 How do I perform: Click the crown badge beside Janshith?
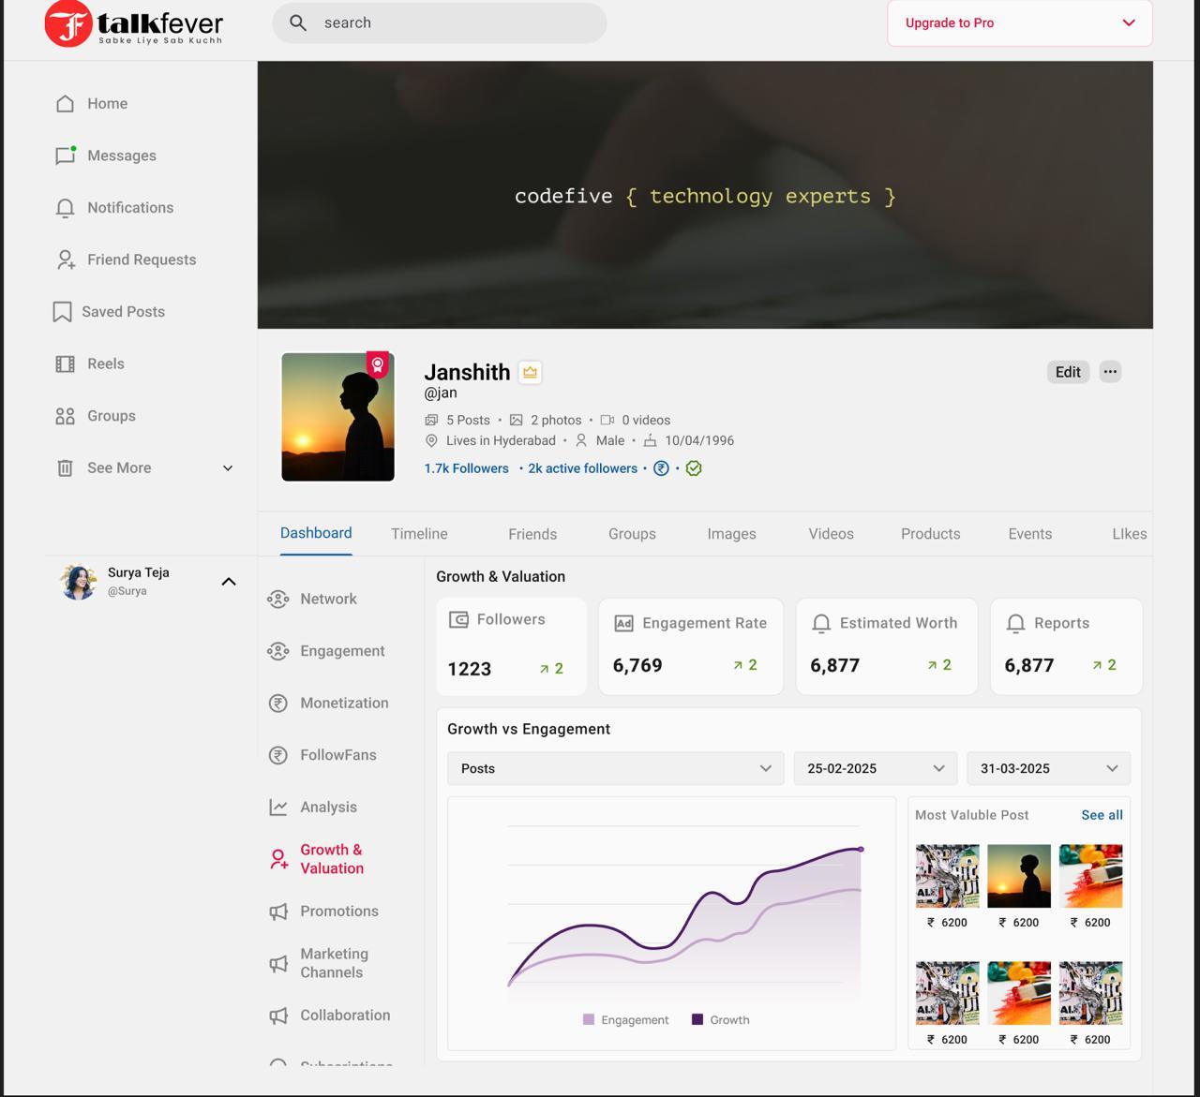(x=530, y=373)
